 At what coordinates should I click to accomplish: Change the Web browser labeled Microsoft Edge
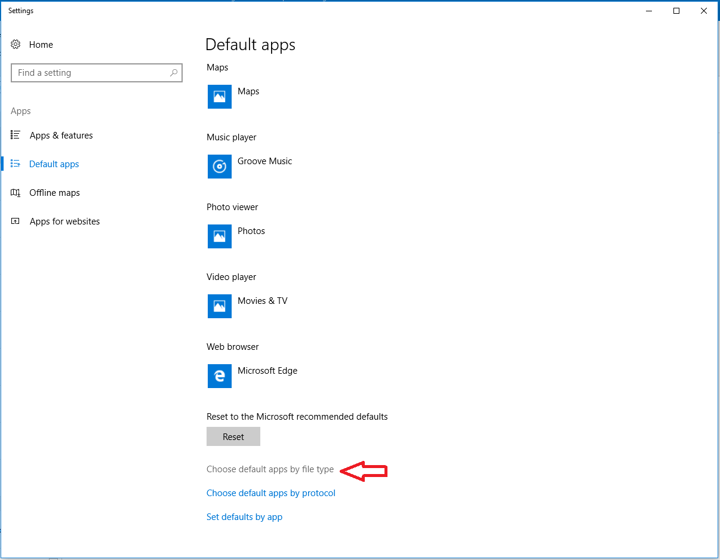coord(267,371)
